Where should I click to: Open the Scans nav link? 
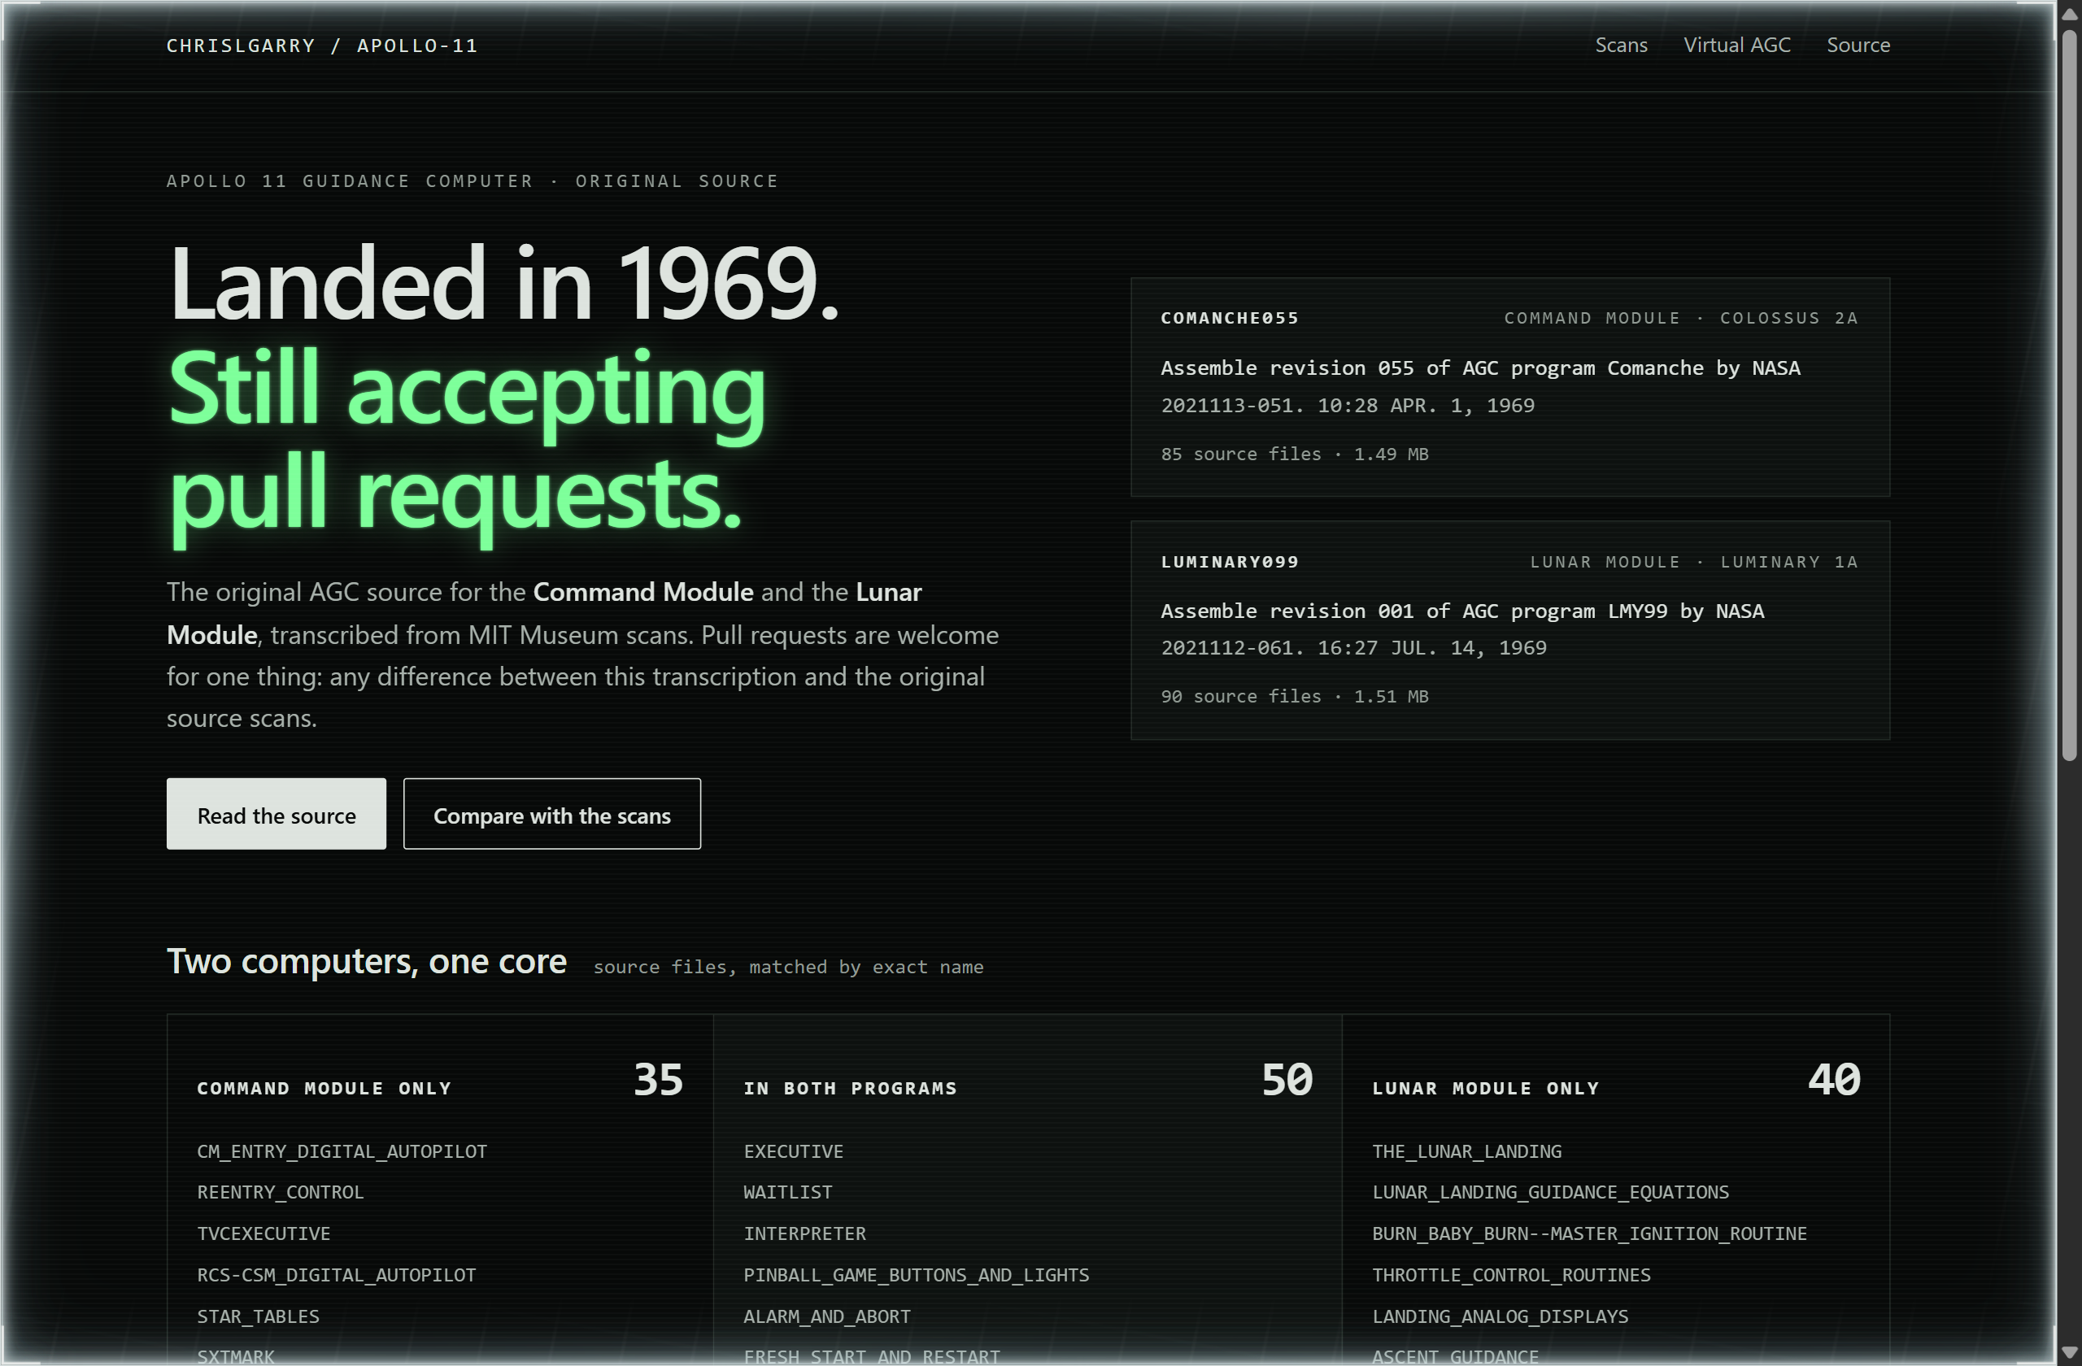[x=1621, y=46]
